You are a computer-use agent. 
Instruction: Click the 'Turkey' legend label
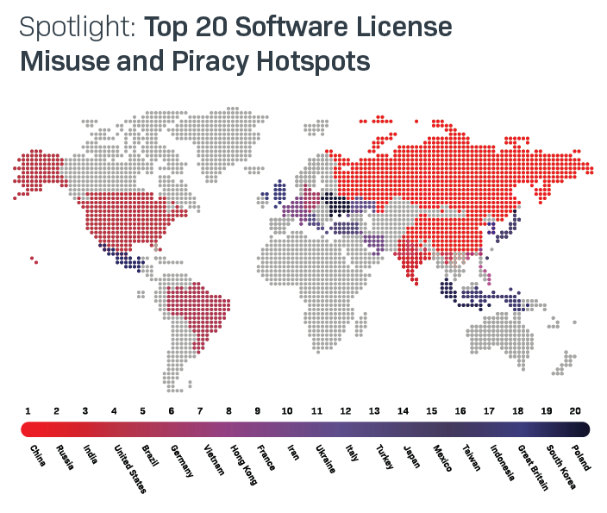point(385,457)
